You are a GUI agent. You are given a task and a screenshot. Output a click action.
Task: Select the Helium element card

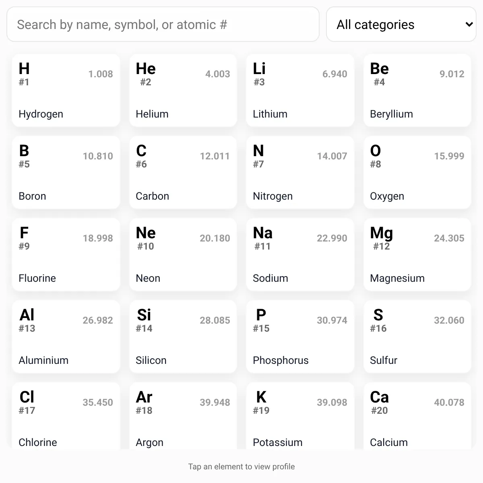pos(183,91)
